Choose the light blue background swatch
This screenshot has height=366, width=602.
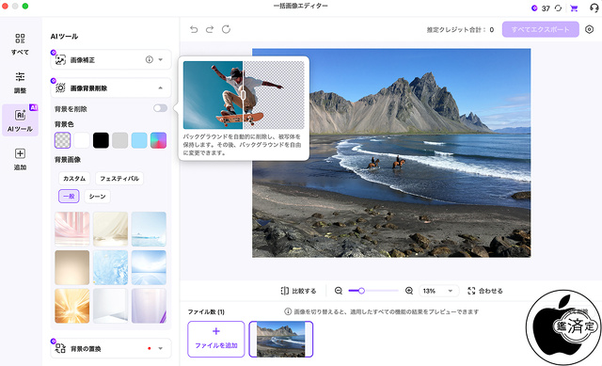pyautogui.click(x=139, y=140)
